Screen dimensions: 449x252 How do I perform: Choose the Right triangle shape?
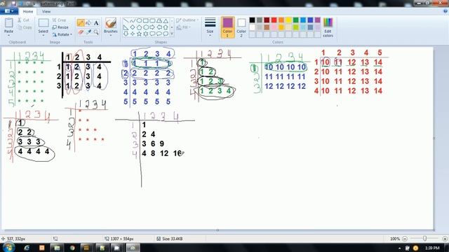pyautogui.click(x=126, y=27)
